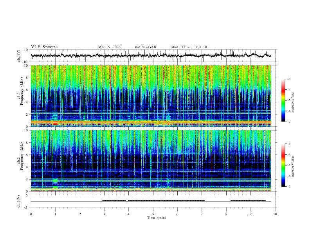Click the "Time (min)" x-axis label
310x240 pixels.
157,218
